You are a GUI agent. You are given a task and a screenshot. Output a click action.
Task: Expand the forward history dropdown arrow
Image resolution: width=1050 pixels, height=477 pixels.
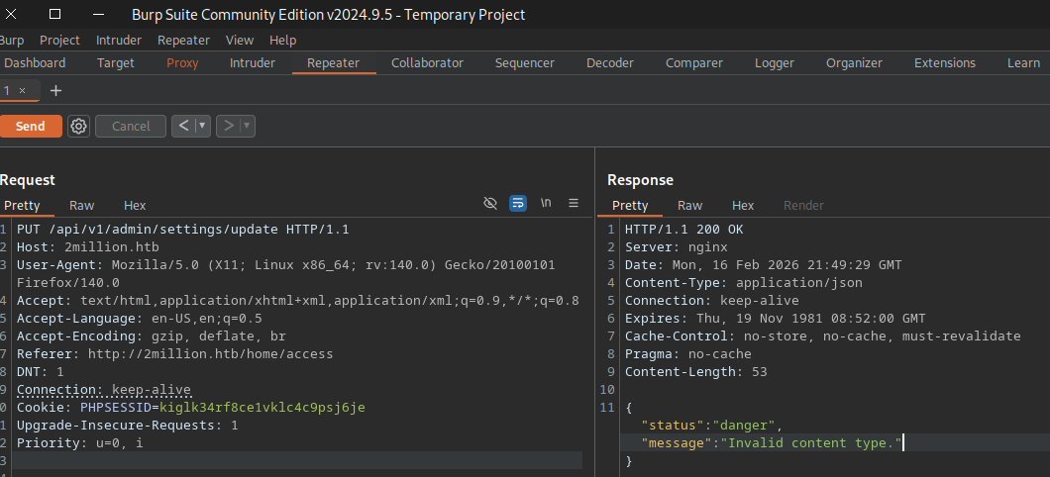246,126
